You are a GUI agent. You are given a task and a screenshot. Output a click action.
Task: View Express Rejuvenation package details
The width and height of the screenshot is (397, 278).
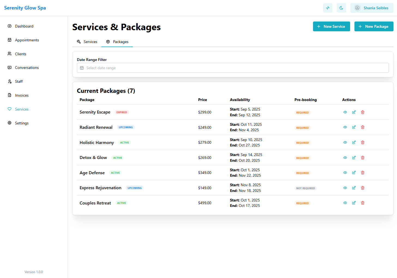tap(345, 188)
